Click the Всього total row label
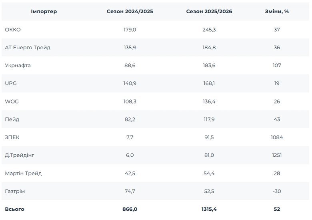 point(14,209)
